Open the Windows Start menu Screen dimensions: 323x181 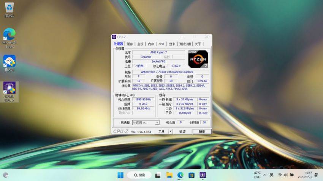click(120, 175)
